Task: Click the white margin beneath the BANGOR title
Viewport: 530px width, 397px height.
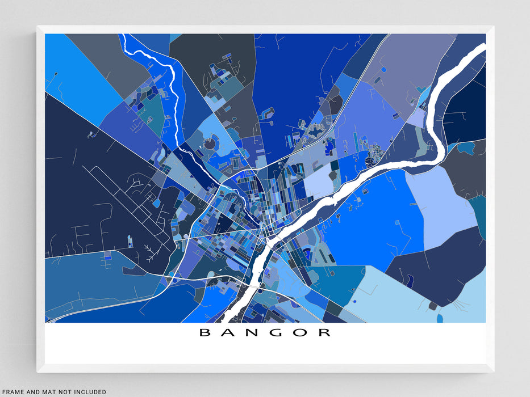Action: [265, 353]
